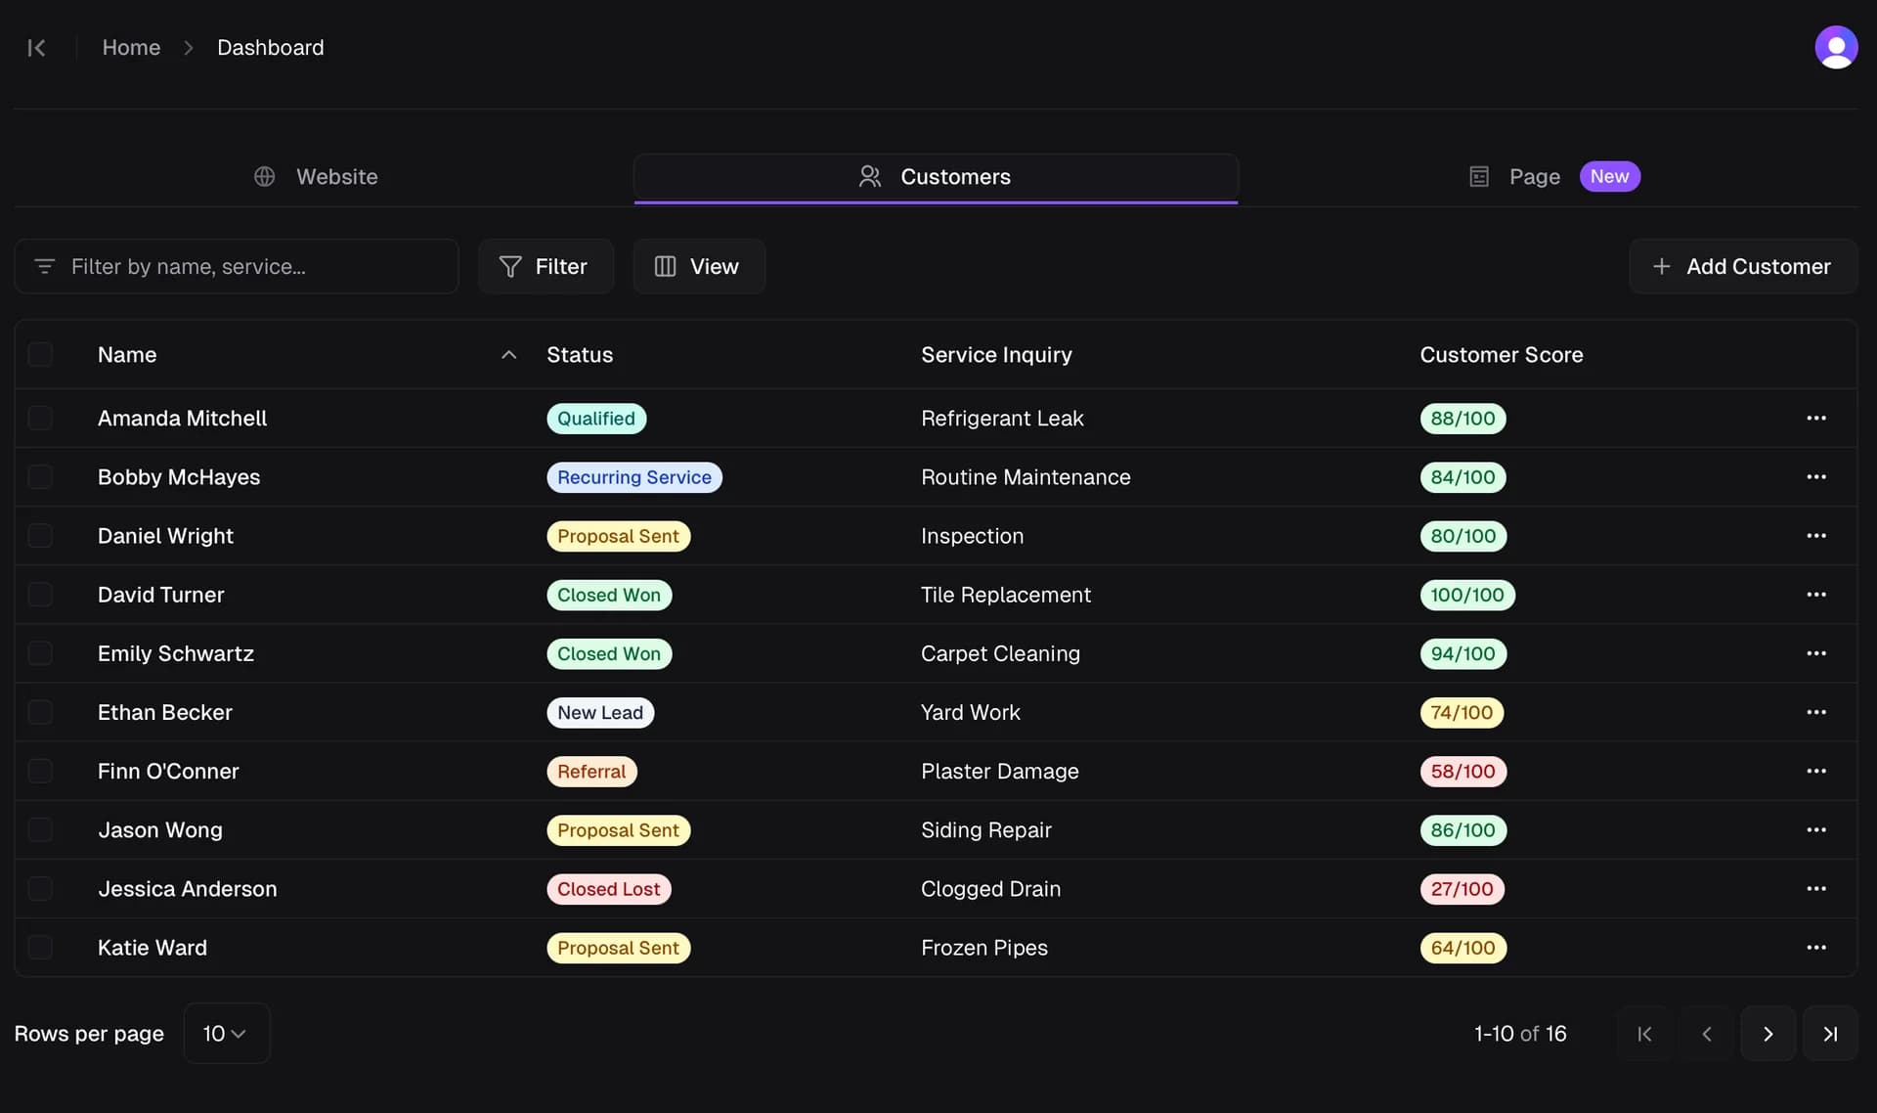Click the Filter button
The image size is (1877, 1113).
tap(545, 266)
